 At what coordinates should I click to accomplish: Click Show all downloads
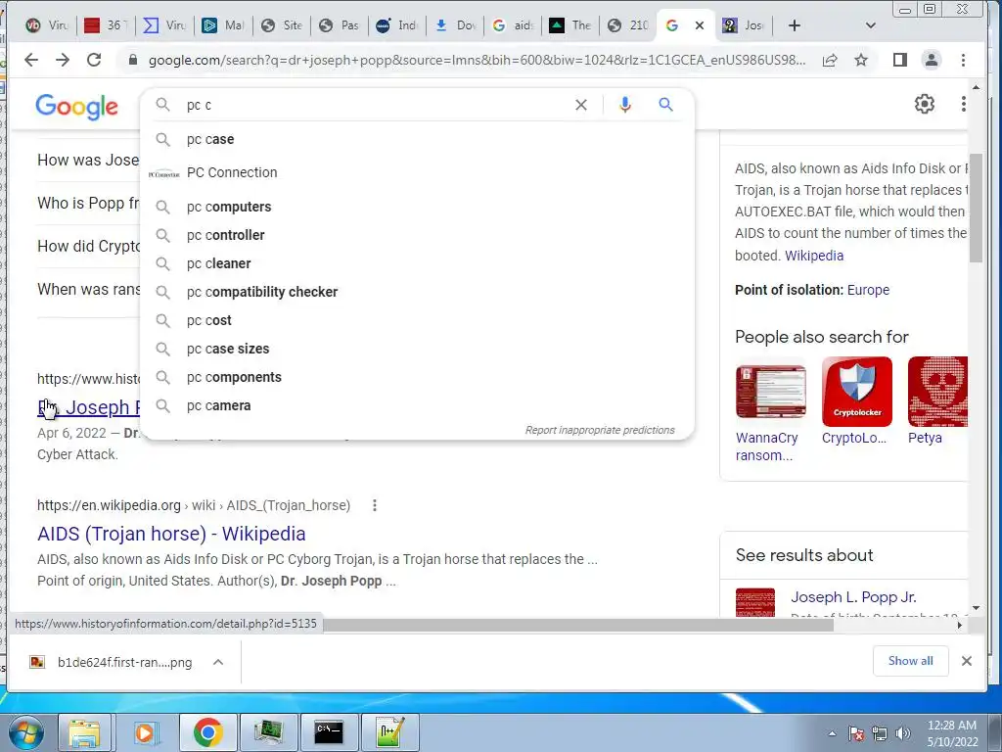coord(911,661)
